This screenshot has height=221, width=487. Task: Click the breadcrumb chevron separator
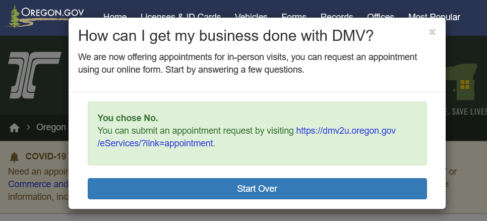point(29,127)
